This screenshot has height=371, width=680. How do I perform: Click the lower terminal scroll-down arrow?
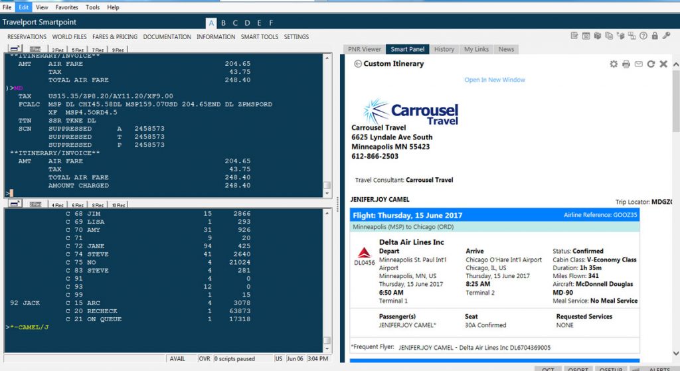(x=327, y=348)
